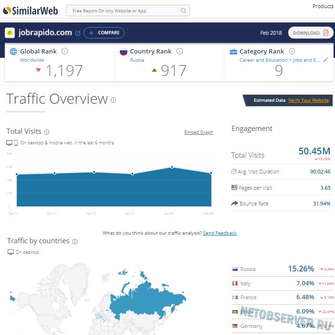335x335 pixels.
Task: Click the Career and Education category link
Action: pos(280,60)
